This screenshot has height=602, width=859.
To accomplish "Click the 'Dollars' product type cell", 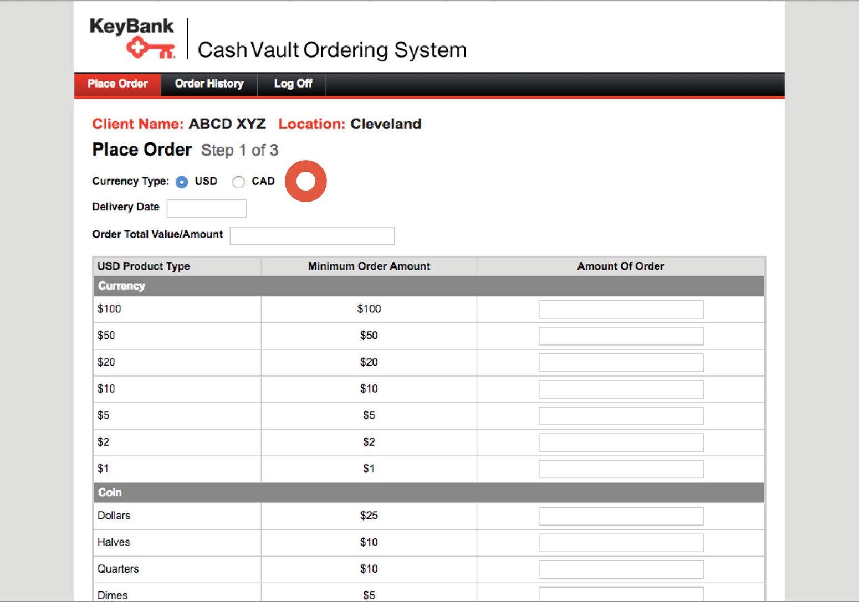I will [177, 516].
